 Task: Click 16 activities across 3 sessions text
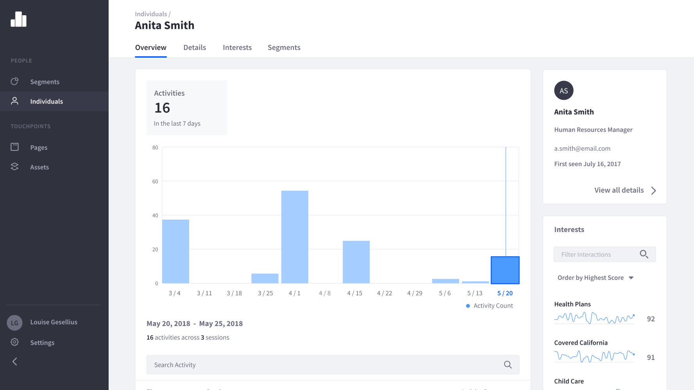(188, 337)
